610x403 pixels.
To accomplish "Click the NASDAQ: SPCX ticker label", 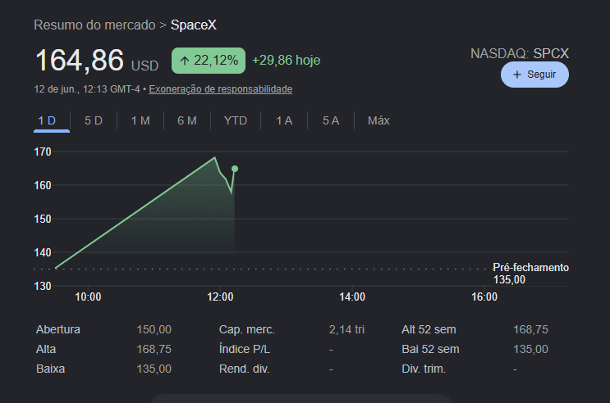I will 520,53.
